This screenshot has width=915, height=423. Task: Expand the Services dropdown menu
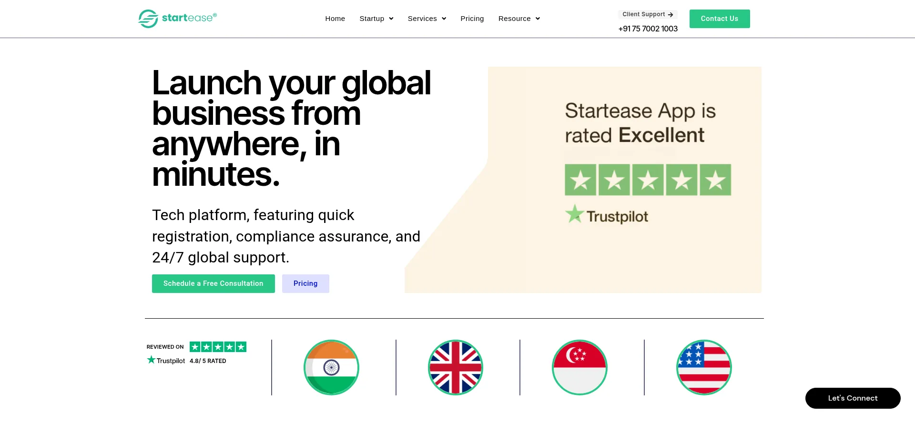[427, 19]
